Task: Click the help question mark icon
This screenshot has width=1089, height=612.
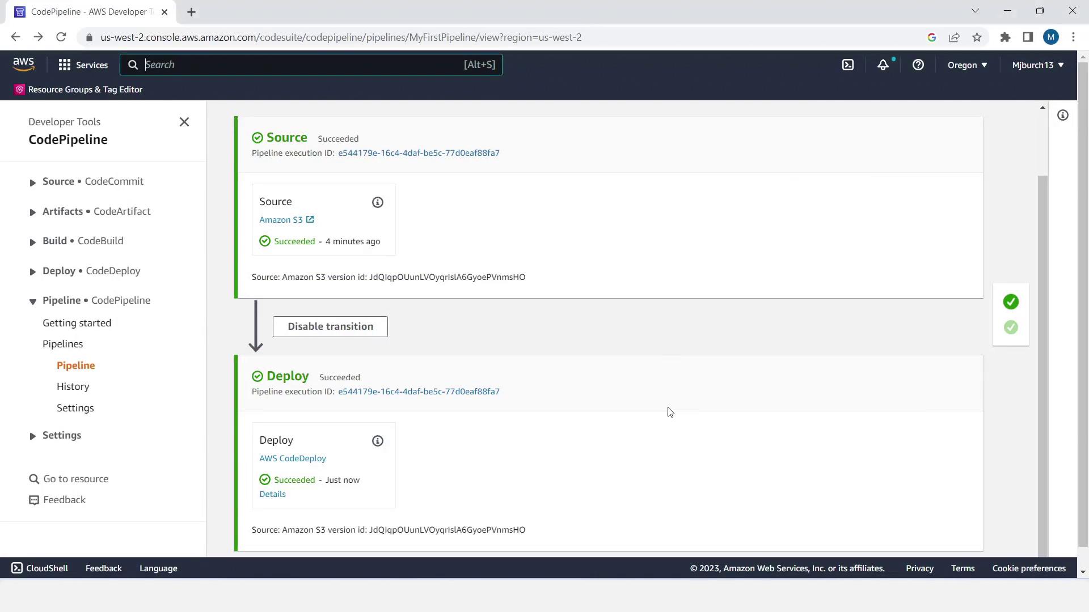Action: [918, 65]
